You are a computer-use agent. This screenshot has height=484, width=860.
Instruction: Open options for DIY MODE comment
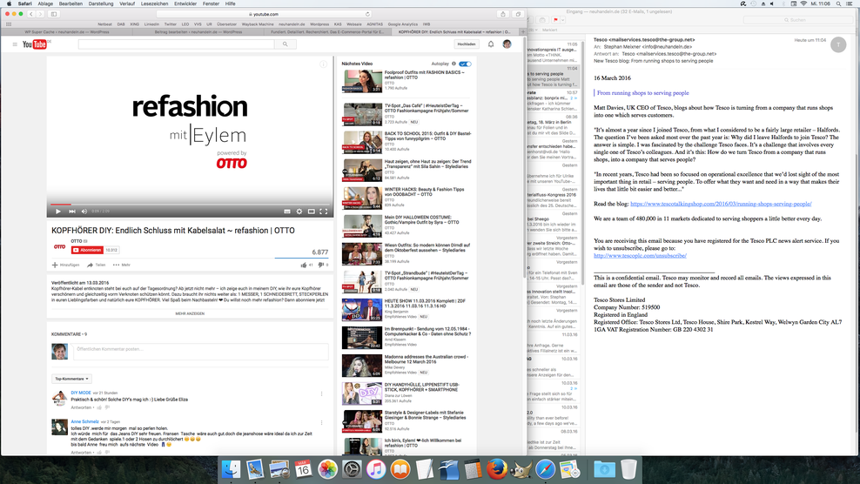pyautogui.click(x=321, y=394)
